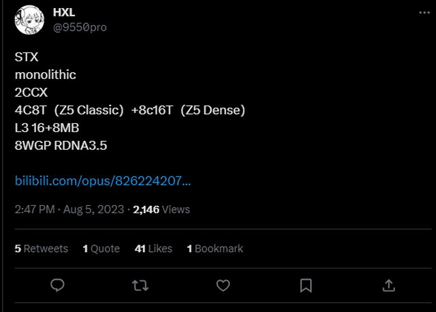Click the 1 Bookmark count
Screen dimensions: 436x312
coord(215,249)
